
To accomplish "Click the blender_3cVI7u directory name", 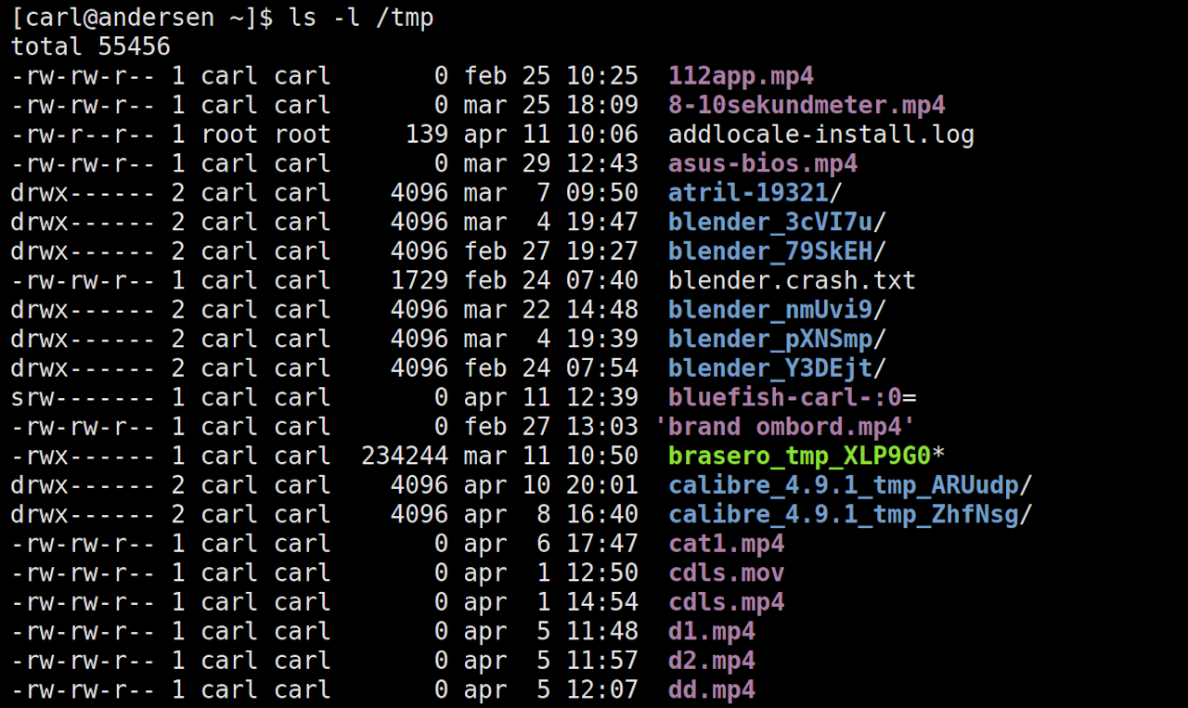I will 770,223.
